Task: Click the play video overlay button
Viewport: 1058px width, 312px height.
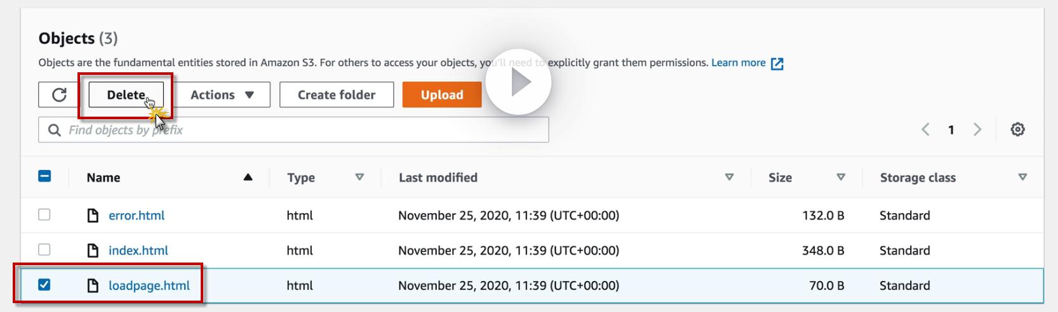Action: click(x=518, y=82)
